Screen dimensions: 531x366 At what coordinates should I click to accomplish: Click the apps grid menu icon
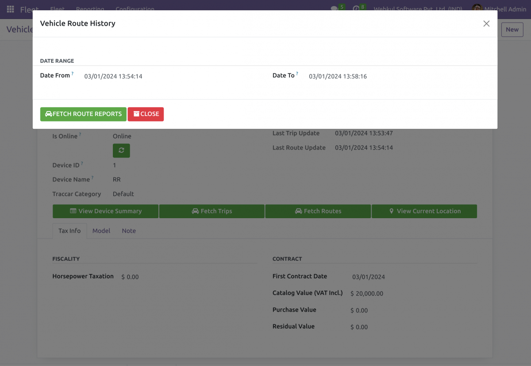click(10, 9)
